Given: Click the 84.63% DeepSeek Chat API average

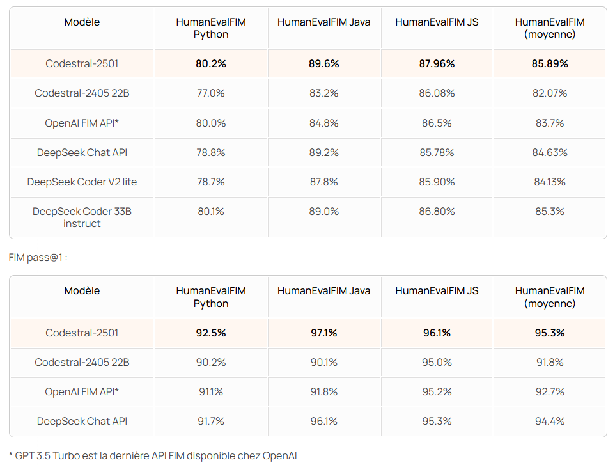Looking at the screenshot, I should point(550,153).
